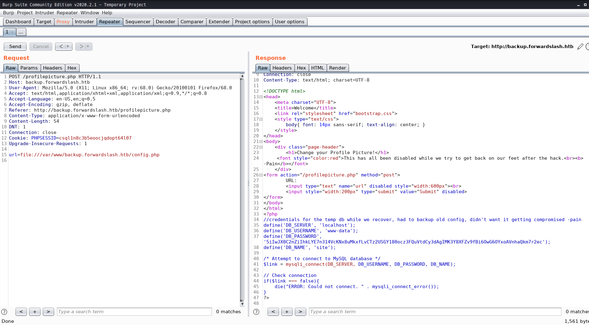Collapse the head element at line 13
Screen dimensions: 589x325
click(261, 97)
